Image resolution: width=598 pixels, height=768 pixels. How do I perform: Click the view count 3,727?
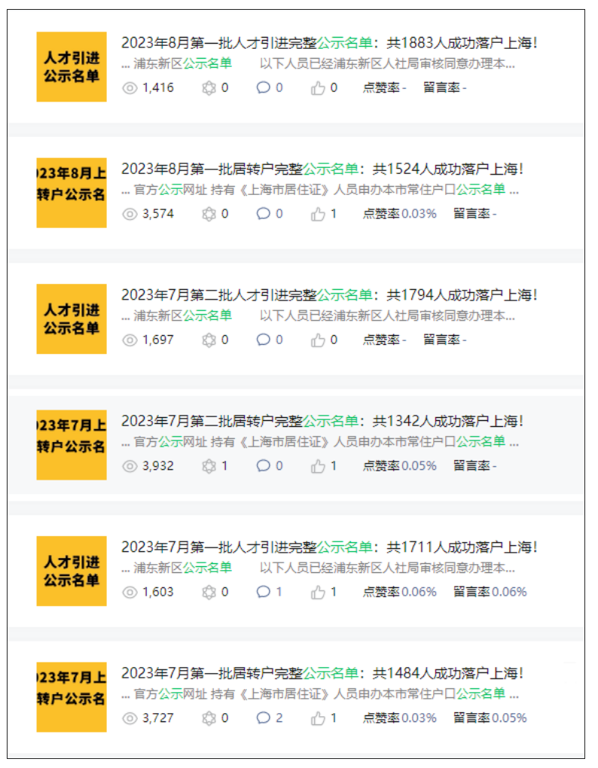158,718
